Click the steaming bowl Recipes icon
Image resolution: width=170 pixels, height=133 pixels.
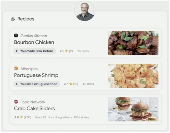(13, 19)
